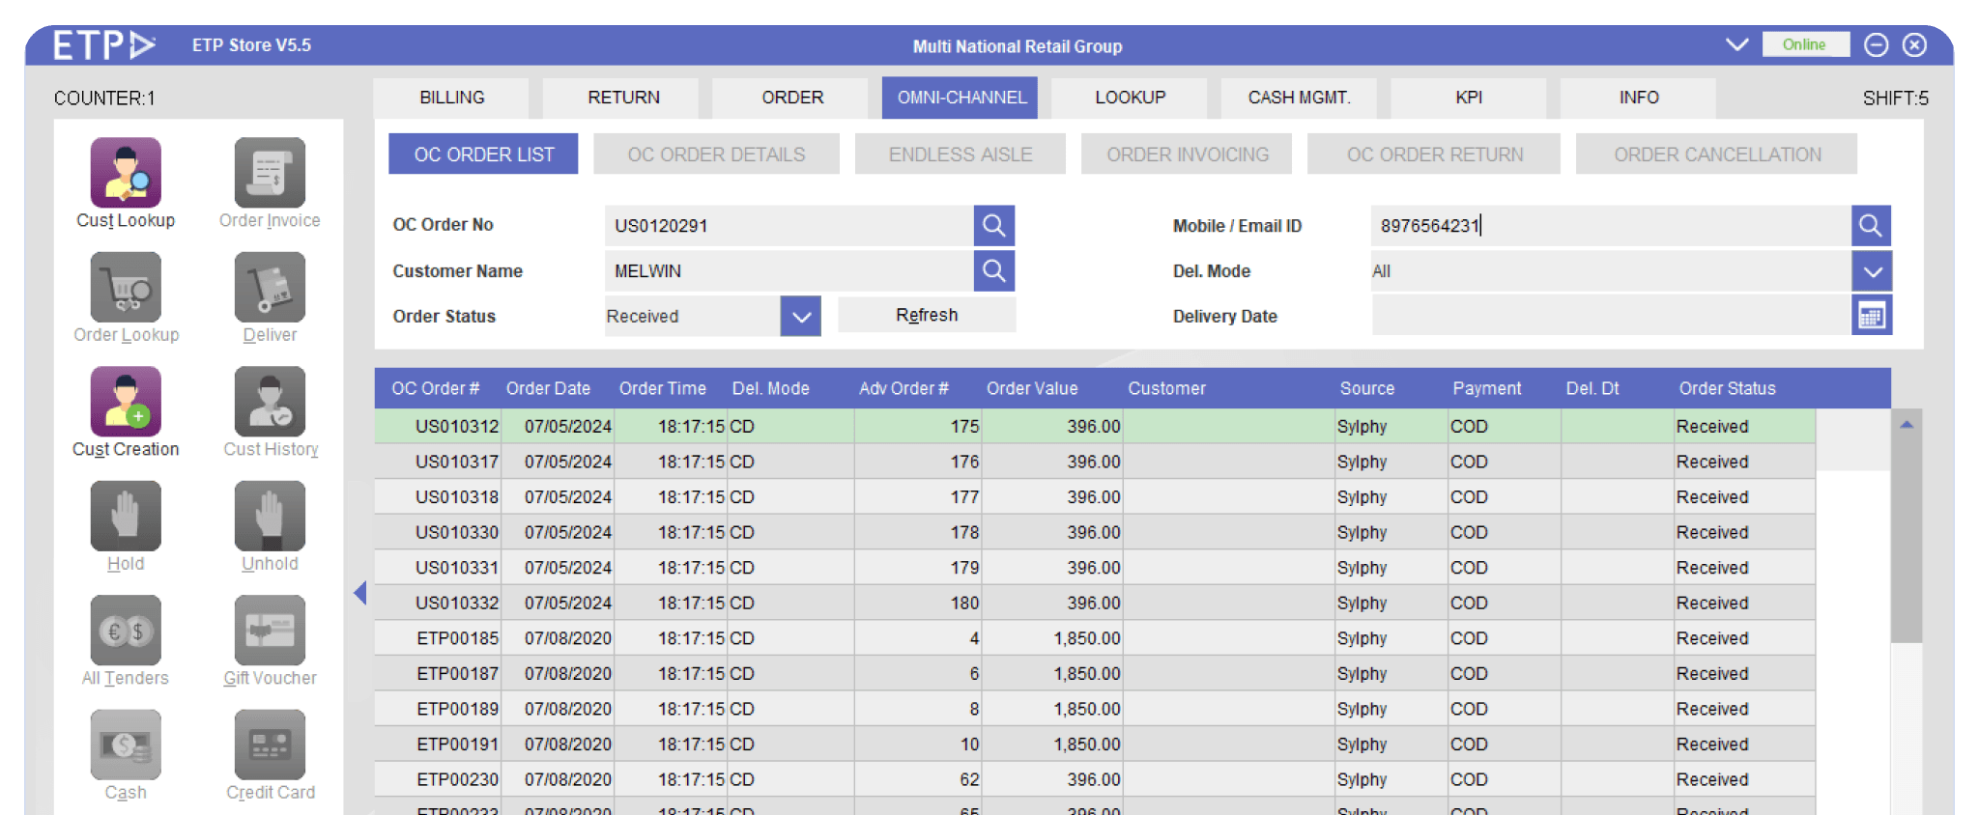Click the Hold hand icon
Image resolution: width=1979 pixels, height=815 pixels.
coord(126,516)
